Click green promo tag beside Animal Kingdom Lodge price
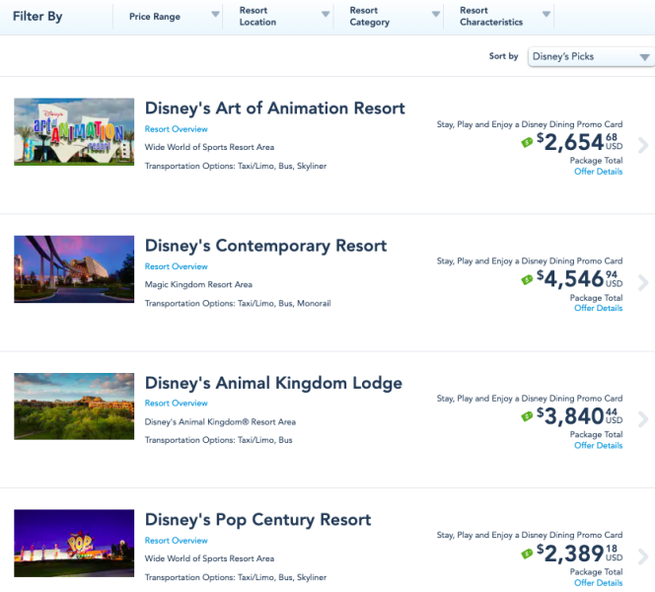This screenshot has width=655, height=592. [x=527, y=416]
